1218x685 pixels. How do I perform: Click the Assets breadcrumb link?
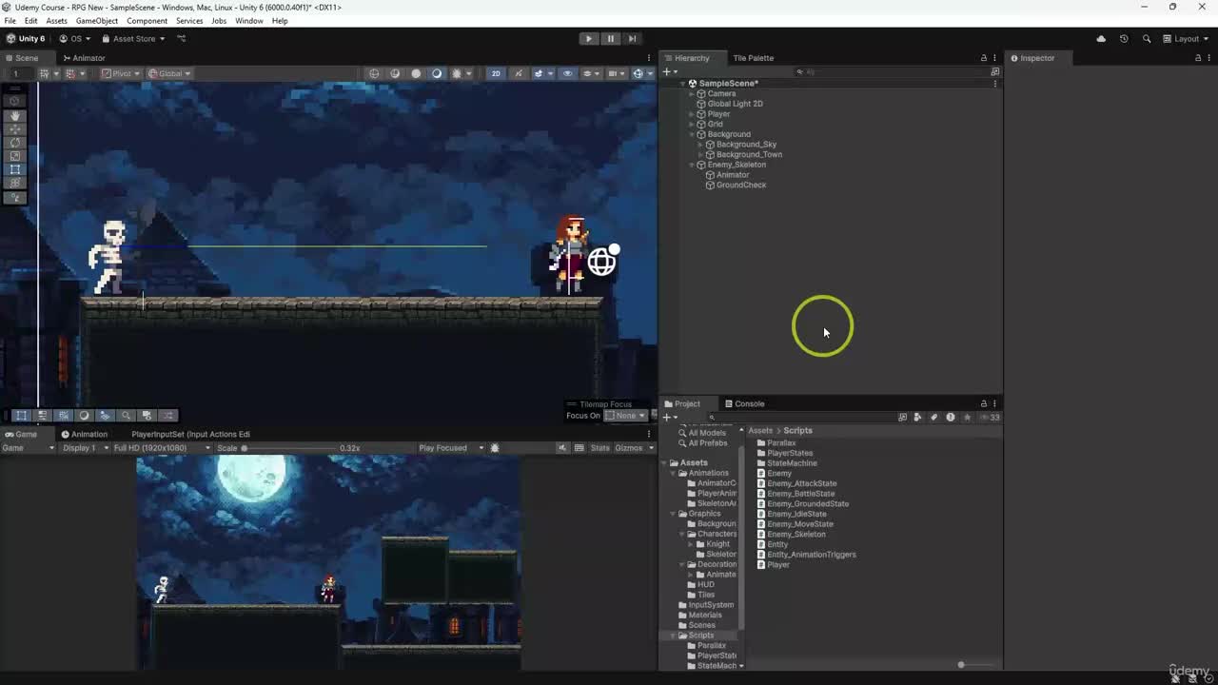[x=759, y=431]
